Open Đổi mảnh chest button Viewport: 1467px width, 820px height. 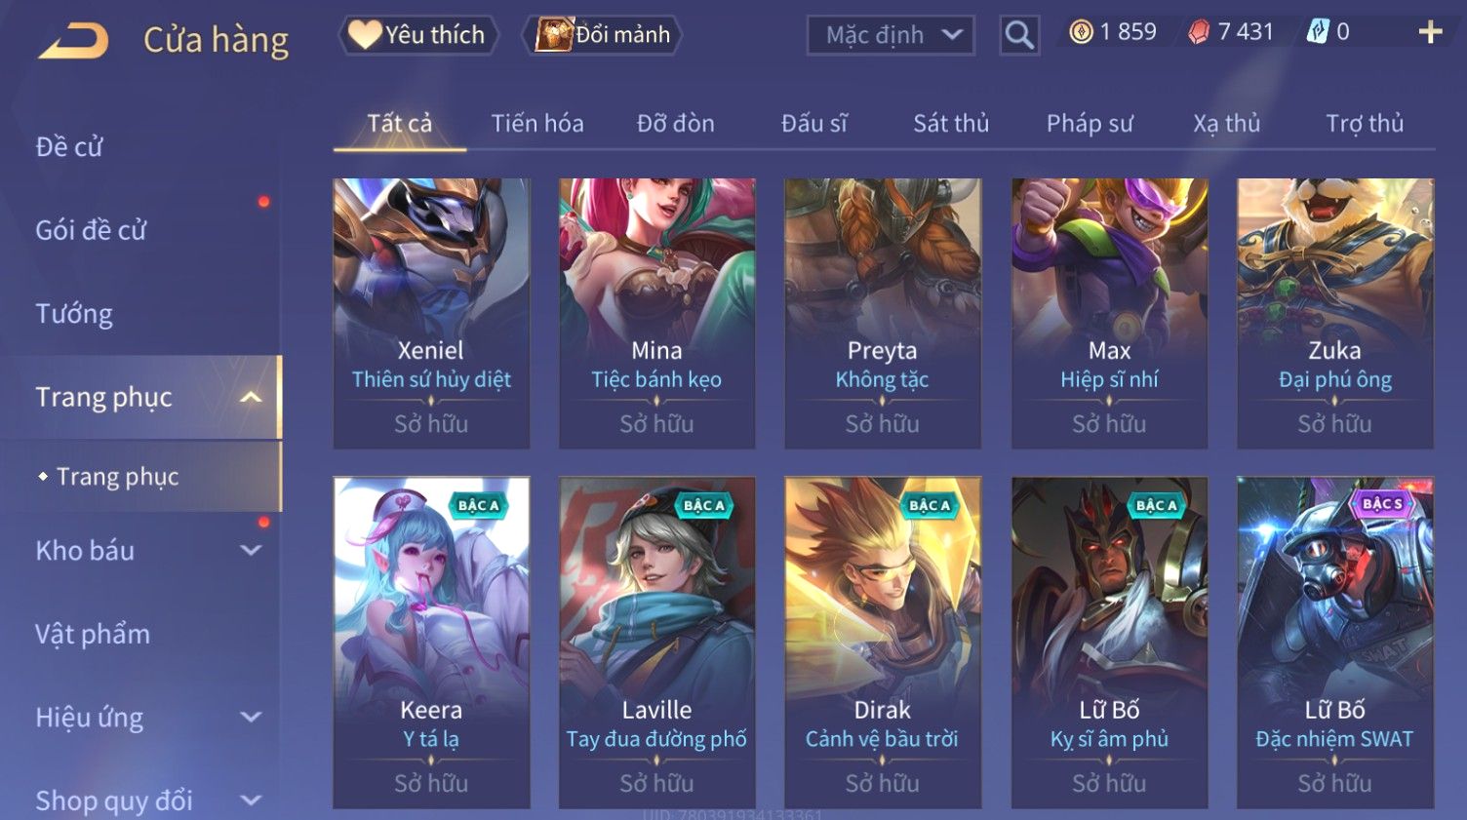point(603,35)
